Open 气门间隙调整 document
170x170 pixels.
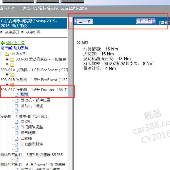pos(32,127)
